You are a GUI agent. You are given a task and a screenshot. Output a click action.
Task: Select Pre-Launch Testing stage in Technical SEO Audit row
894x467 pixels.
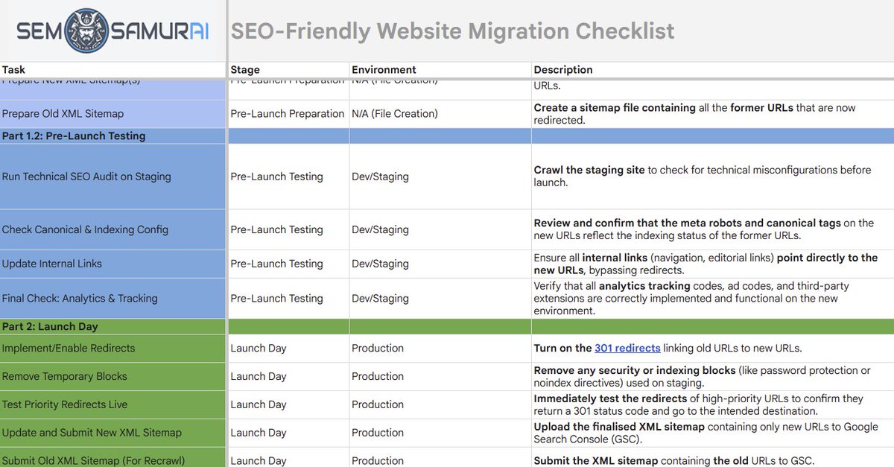pyautogui.click(x=288, y=177)
